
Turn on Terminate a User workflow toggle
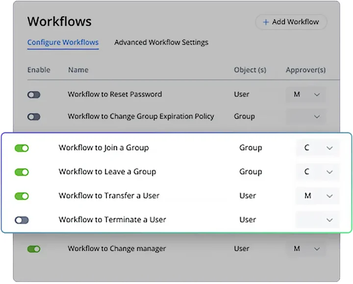(22, 220)
